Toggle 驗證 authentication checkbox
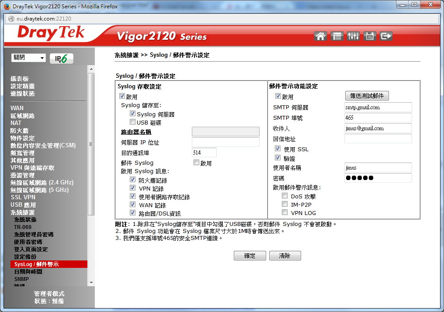The image size is (444, 312). pyautogui.click(x=278, y=158)
